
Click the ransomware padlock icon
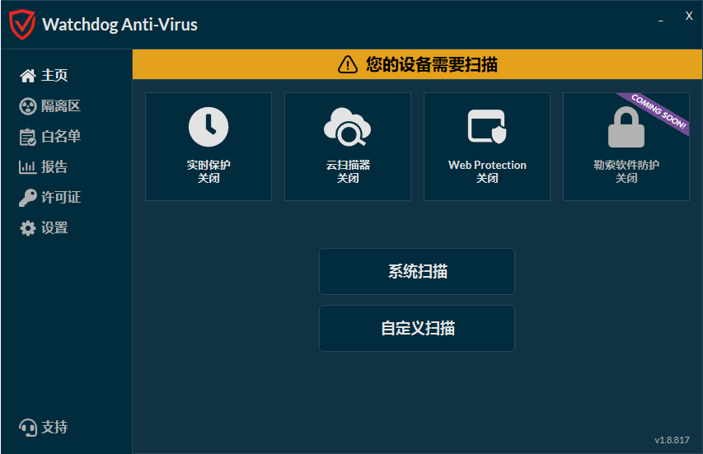(x=626, y=127)
